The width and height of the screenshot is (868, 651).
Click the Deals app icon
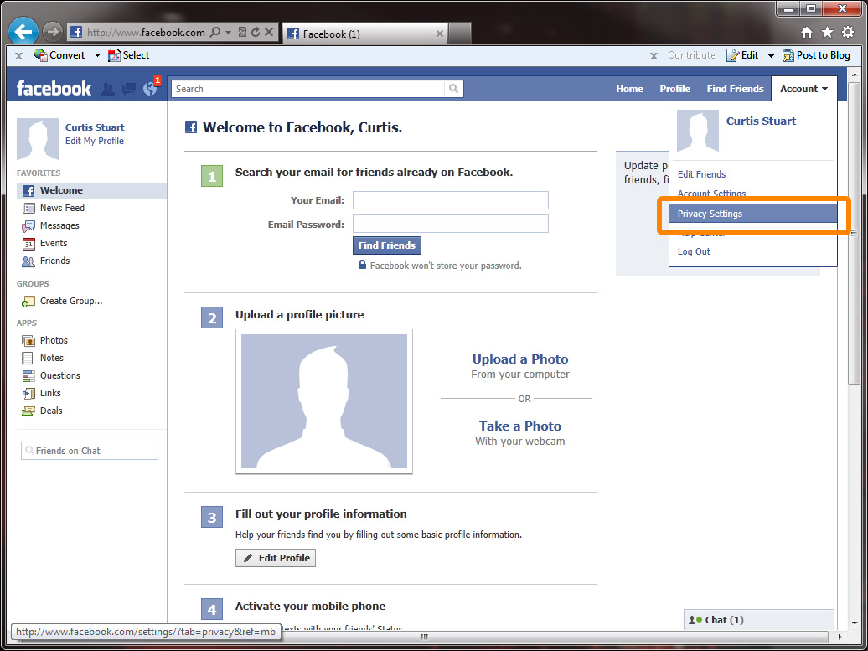pos(28,411)
